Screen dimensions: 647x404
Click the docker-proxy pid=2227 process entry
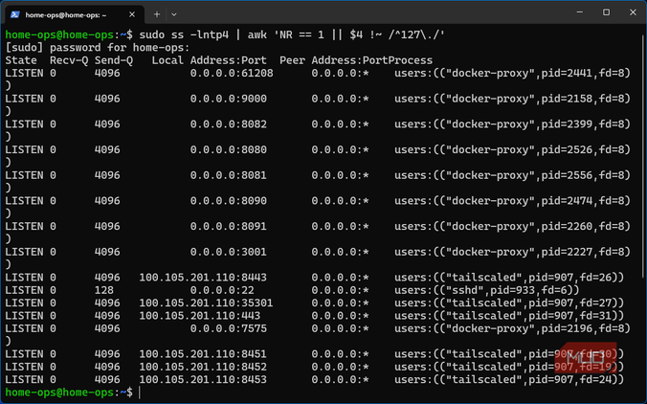(512, 252)
